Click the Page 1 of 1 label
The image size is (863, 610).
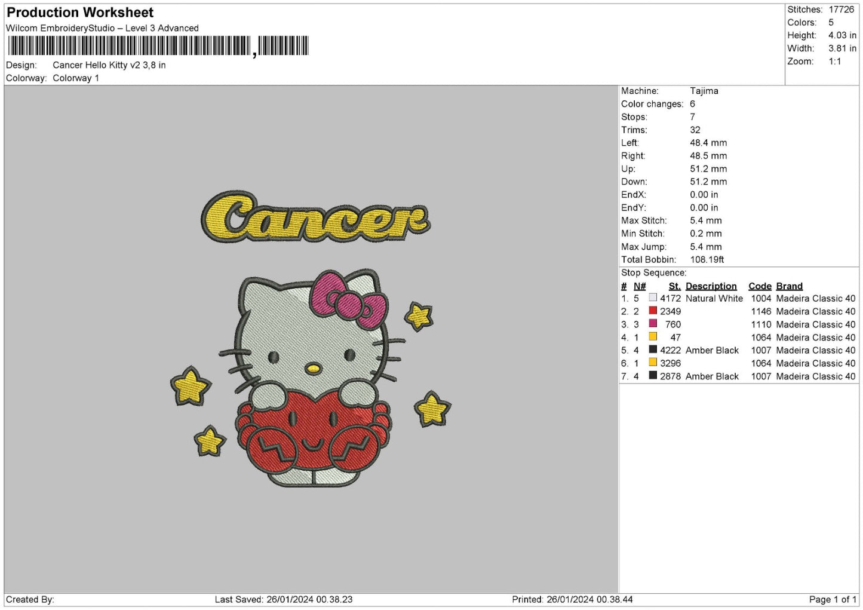(x=833, y=599)
